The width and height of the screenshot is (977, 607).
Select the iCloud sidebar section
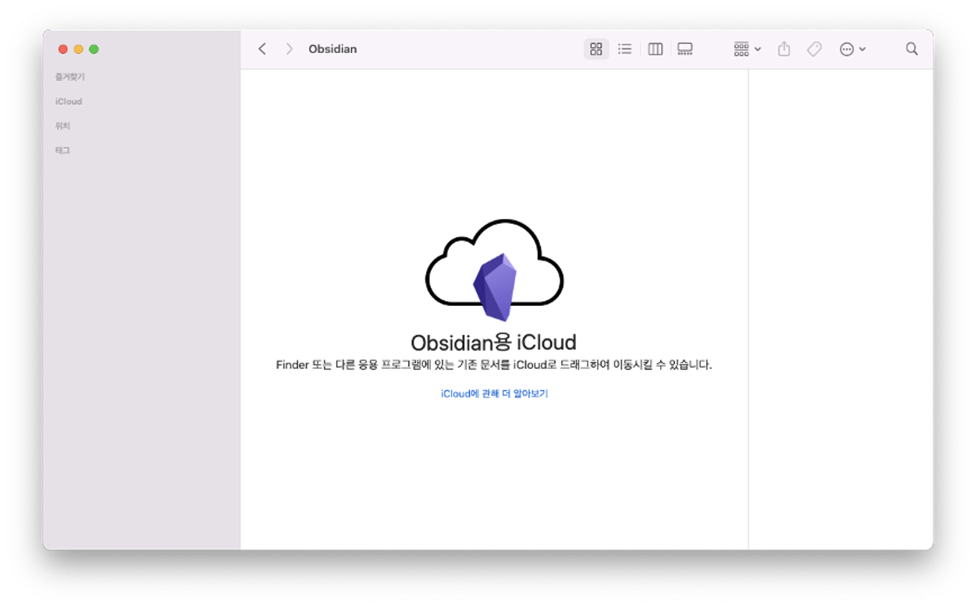tap(69, 101)
